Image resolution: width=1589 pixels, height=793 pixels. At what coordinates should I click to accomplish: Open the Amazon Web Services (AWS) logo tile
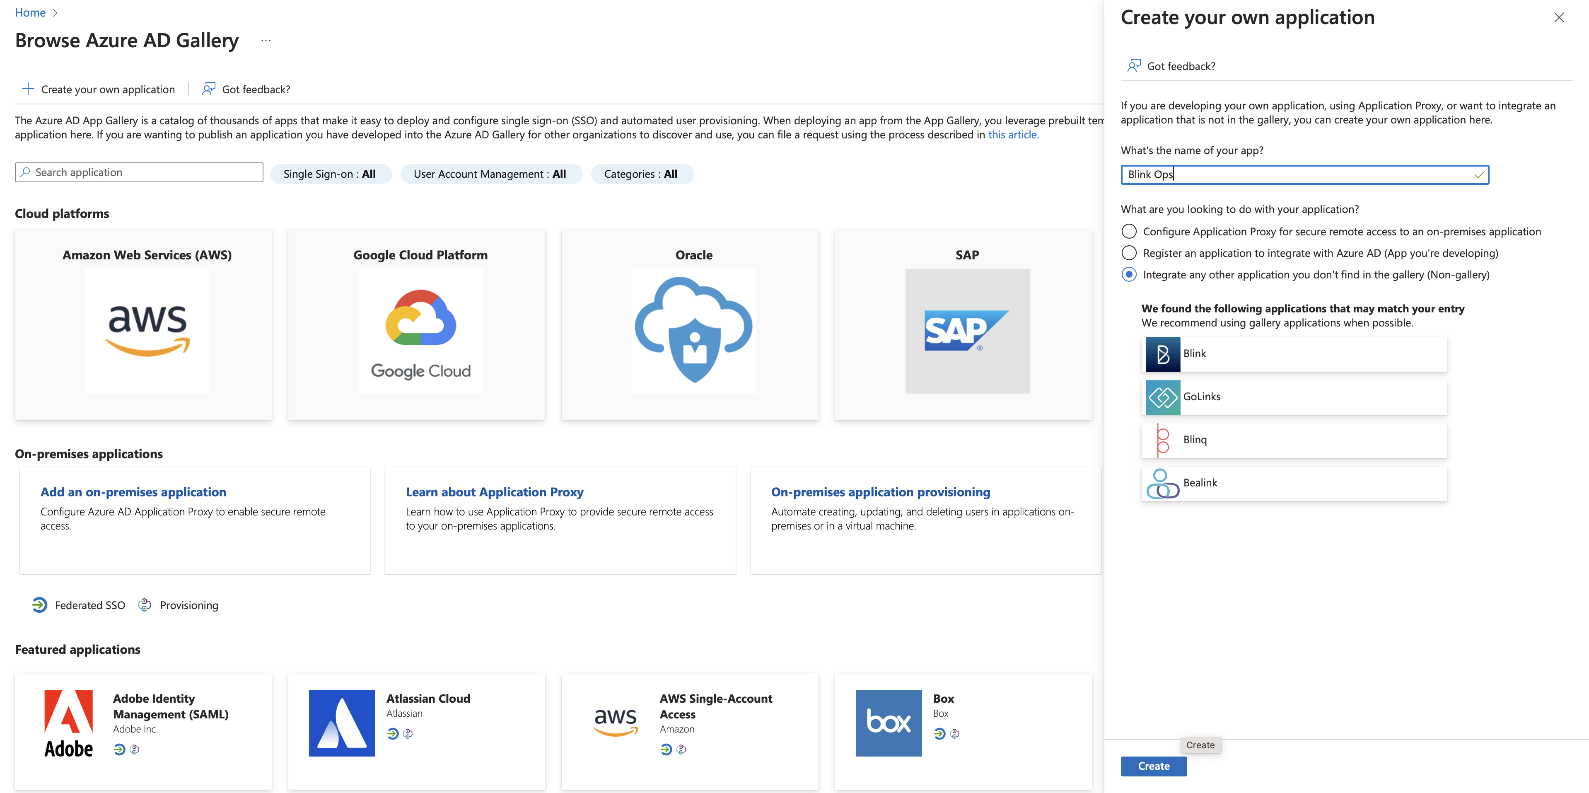click(x=147, y=331)
